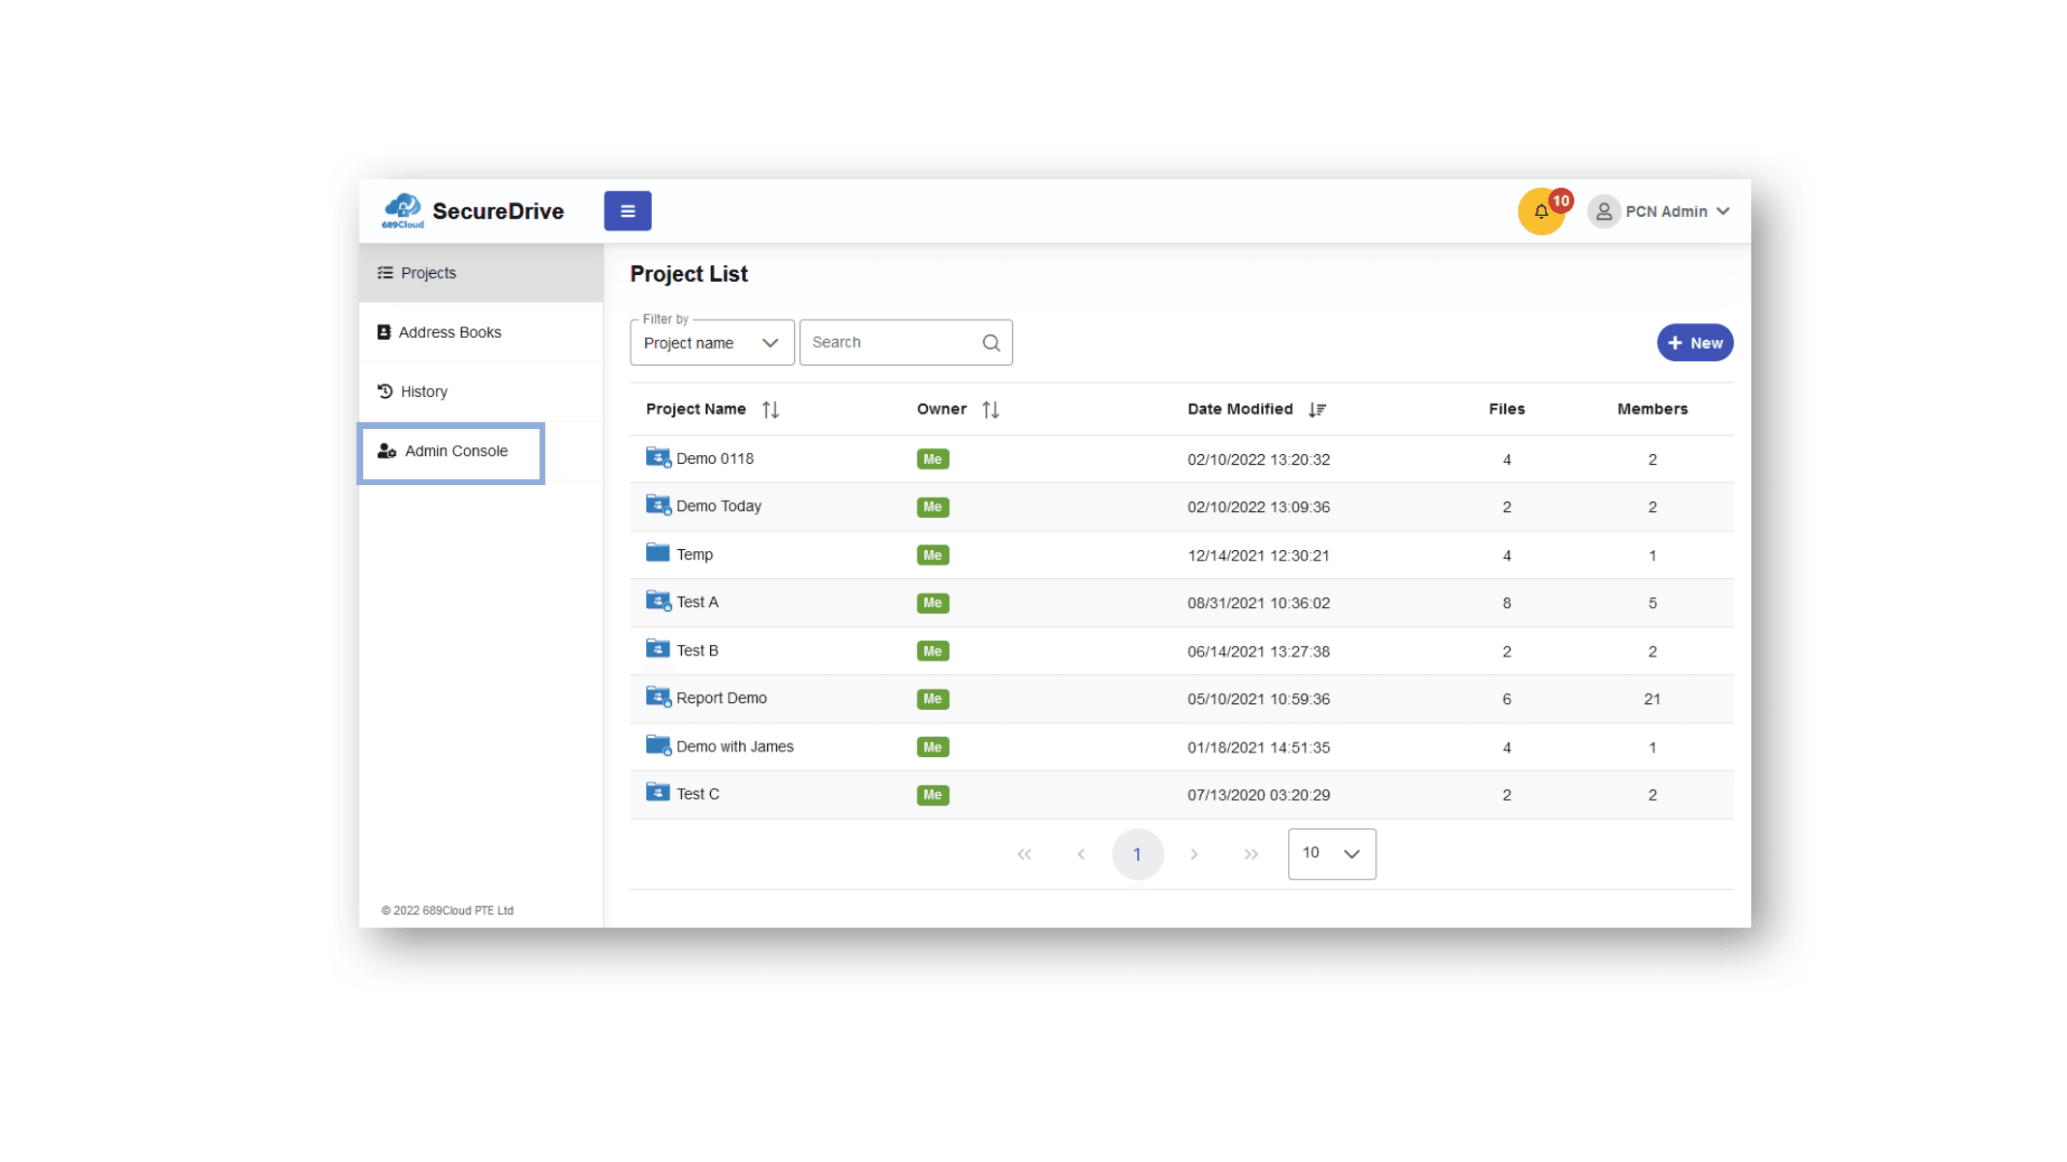Go to next page arrow
2067x1162 pixels.
click(x=1194, y=854)
